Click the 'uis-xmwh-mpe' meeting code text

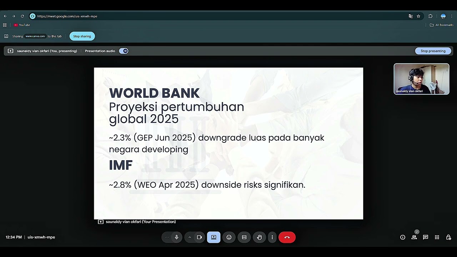tap(41, 237)
